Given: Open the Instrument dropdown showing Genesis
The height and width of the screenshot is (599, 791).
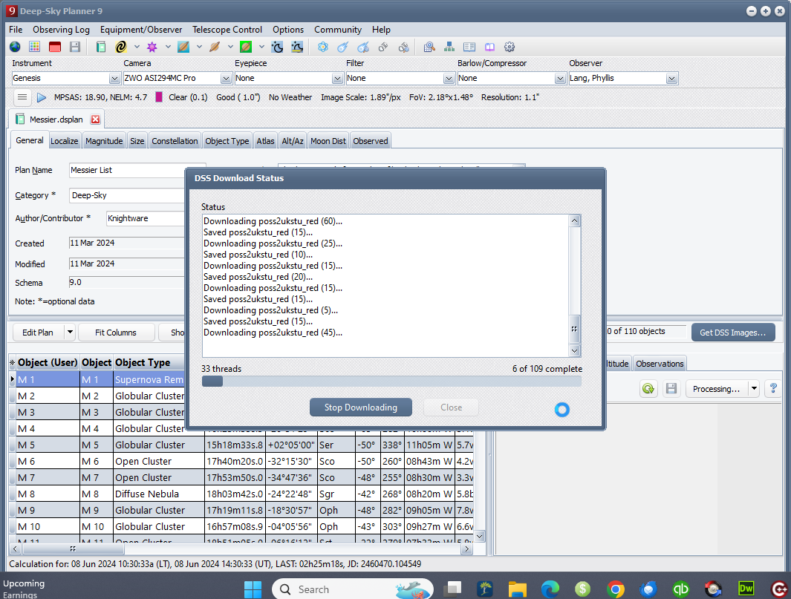Looking at the screenshot, I should (114, 79).
